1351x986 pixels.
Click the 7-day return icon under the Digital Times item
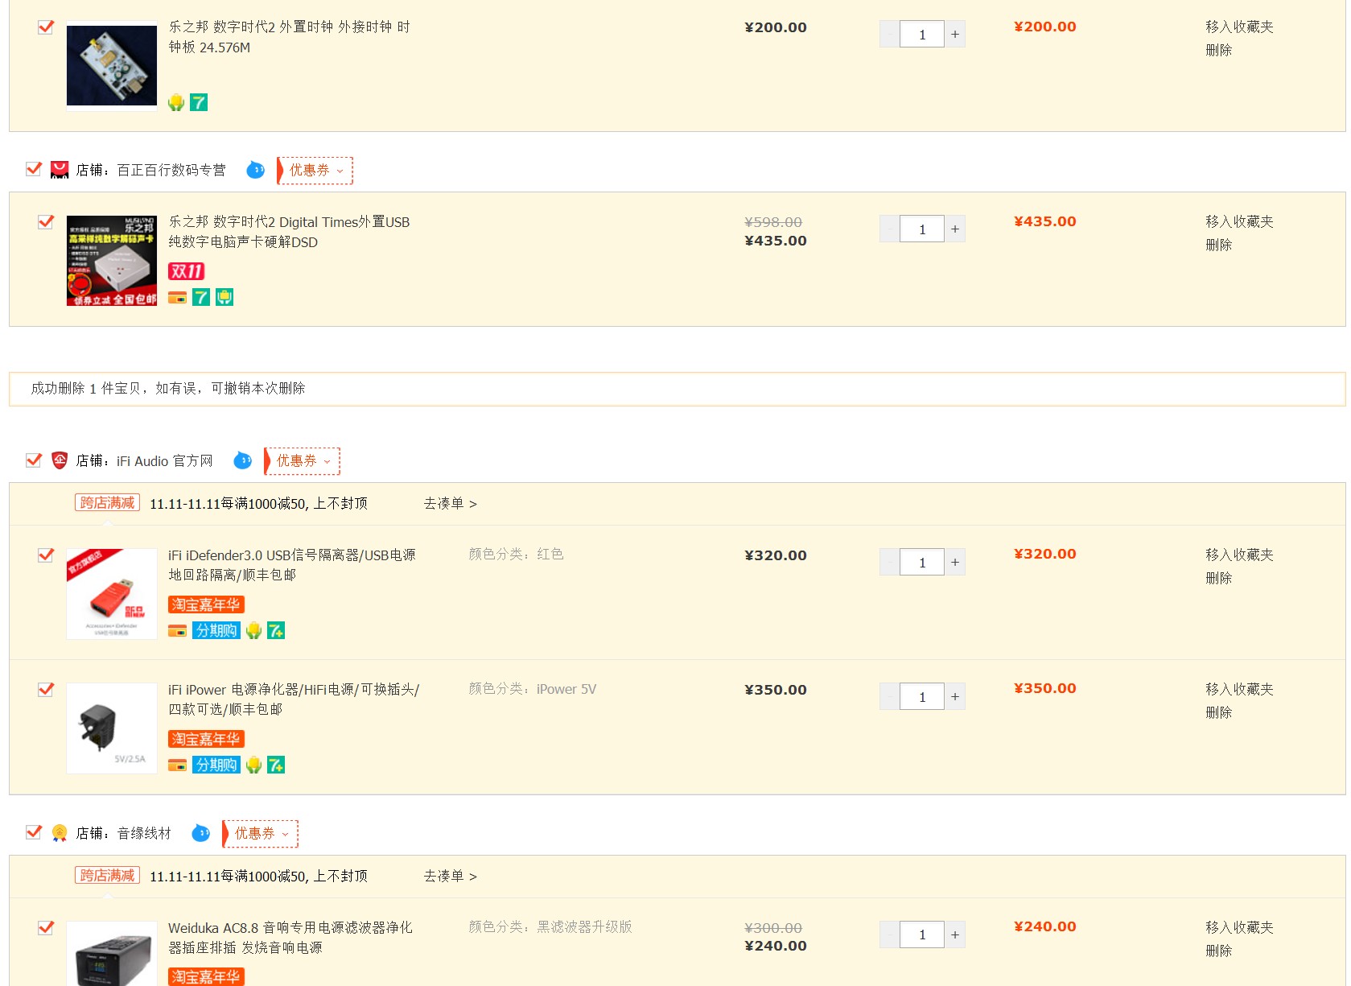click(201, 297)
